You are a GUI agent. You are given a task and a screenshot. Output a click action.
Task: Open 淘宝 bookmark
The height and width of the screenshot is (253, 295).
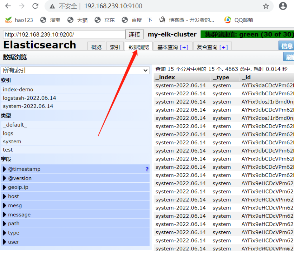click(50, 20)
